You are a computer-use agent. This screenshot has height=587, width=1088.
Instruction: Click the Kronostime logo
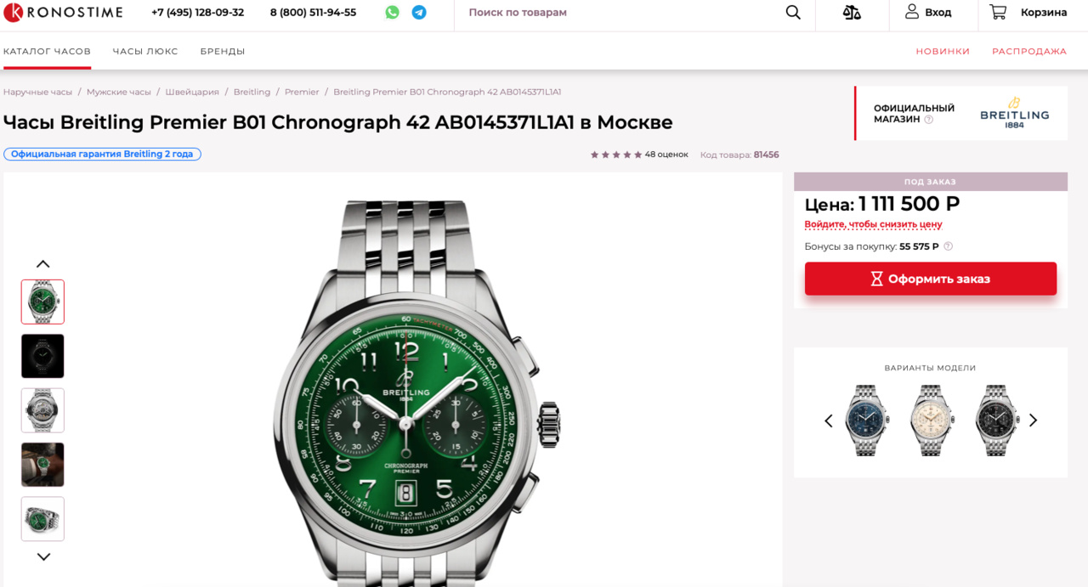[x=63, y=13]
